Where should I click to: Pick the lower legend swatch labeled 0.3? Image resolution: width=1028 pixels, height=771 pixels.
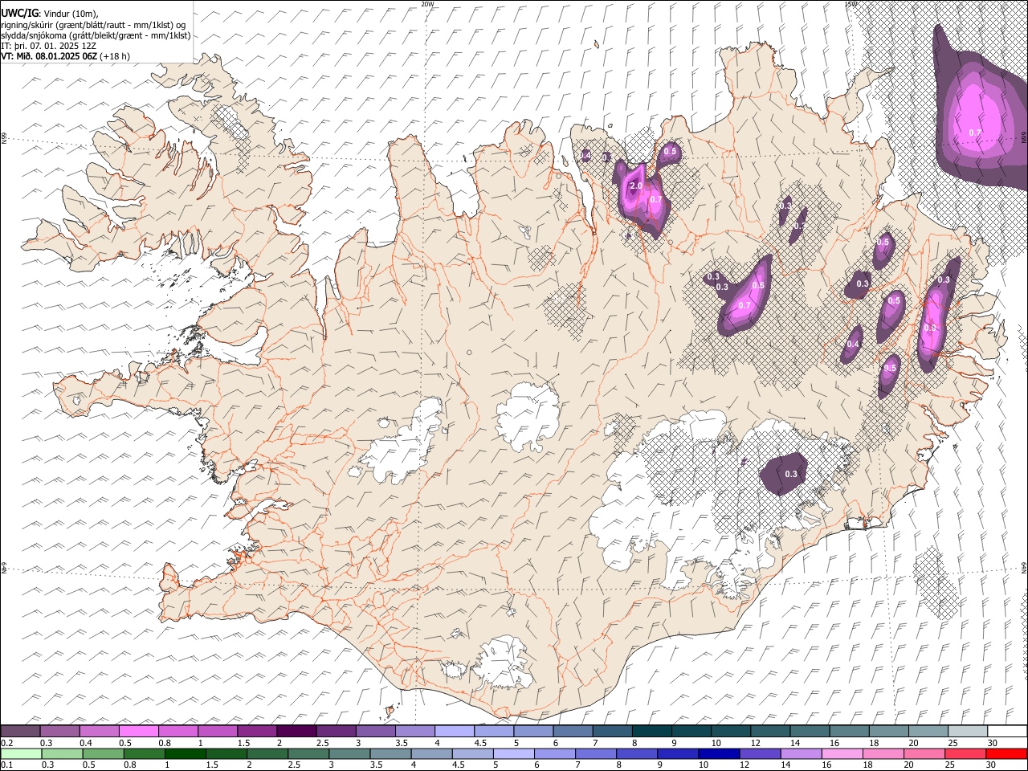(62, 753)
